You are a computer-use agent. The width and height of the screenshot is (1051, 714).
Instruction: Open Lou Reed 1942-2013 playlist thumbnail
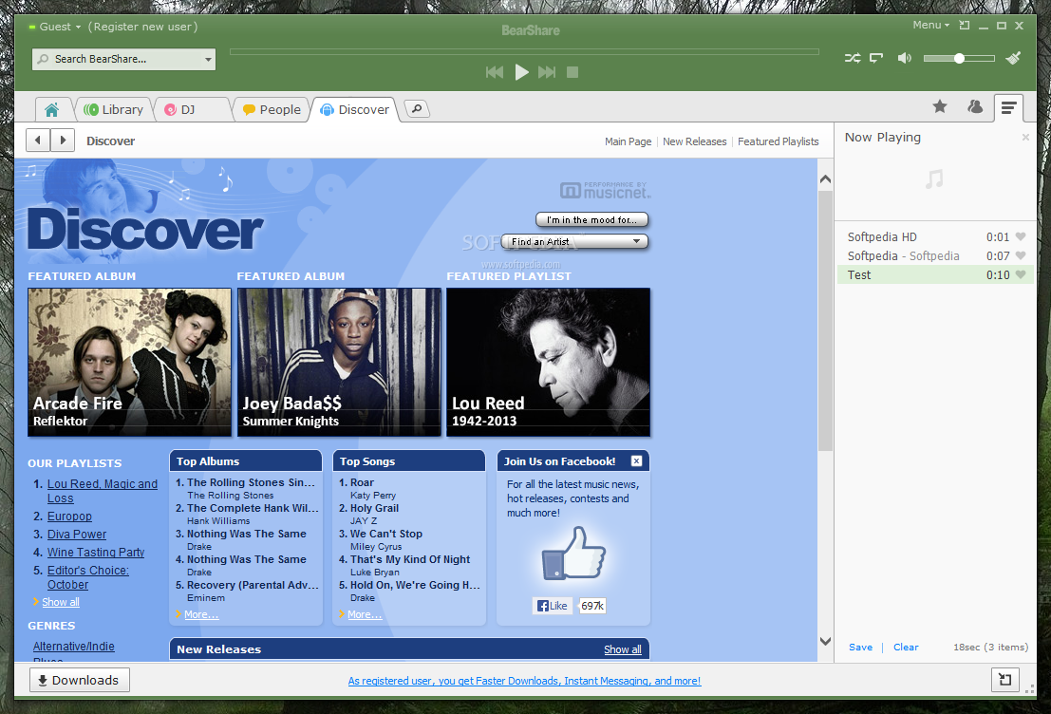click(x=549, y=362)
